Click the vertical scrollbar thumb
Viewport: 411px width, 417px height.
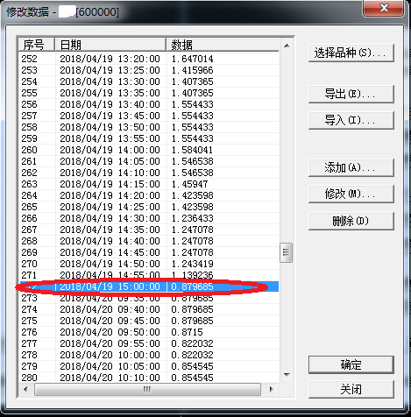pos(287,252)
